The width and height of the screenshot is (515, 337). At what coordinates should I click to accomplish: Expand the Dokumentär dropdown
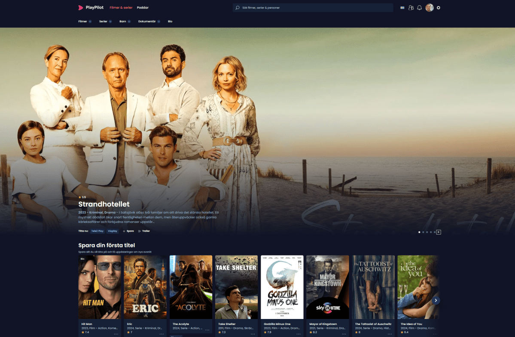pos(149,21)
